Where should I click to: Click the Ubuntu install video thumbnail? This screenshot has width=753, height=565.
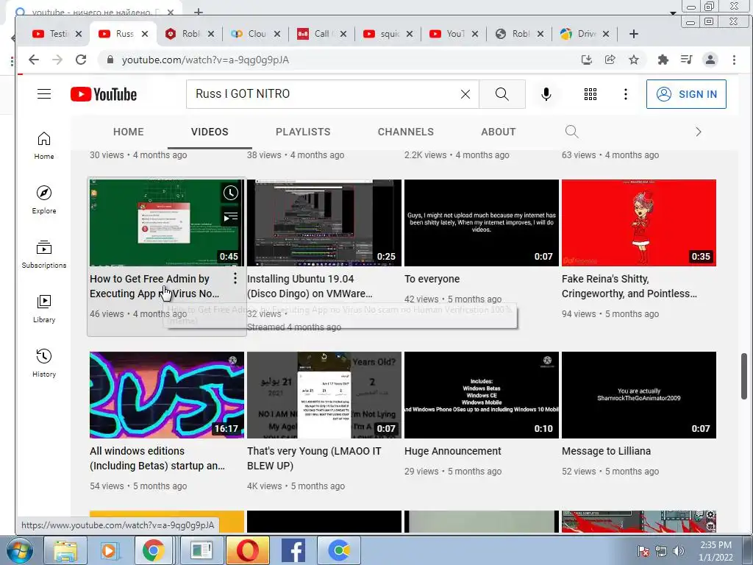(324, 223)
